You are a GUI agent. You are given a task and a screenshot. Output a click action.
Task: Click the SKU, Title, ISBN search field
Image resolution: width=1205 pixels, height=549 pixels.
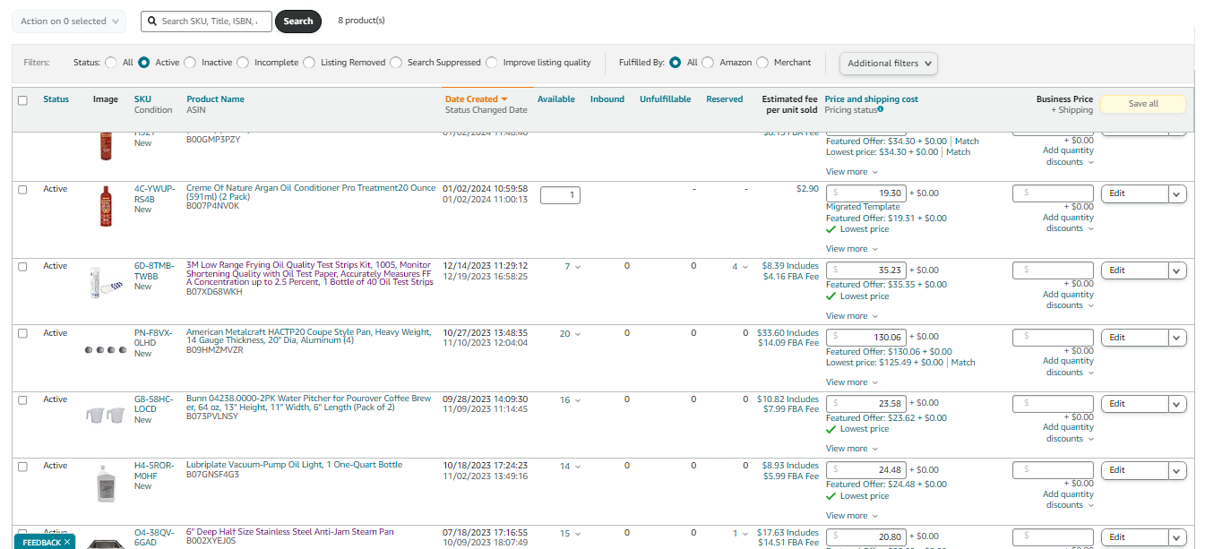(206, 21)
